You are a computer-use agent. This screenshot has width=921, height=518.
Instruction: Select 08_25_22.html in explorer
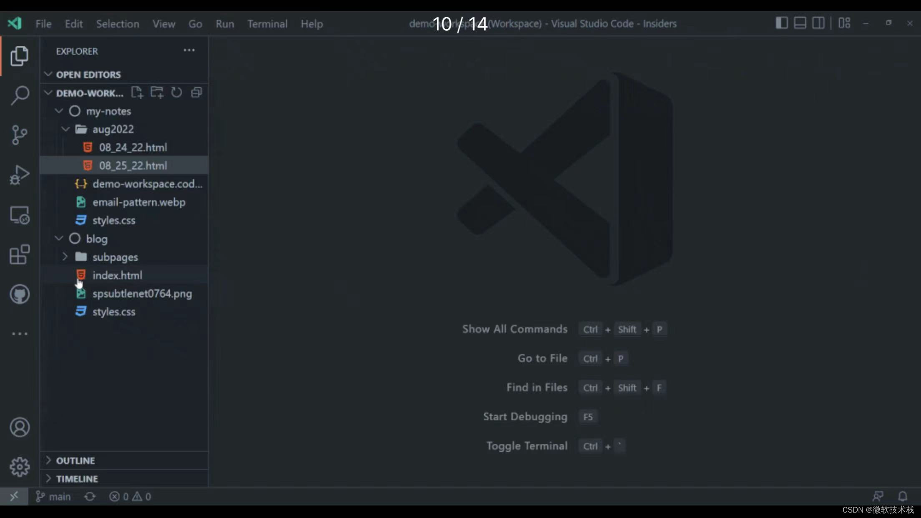click(x=124, y=166)
